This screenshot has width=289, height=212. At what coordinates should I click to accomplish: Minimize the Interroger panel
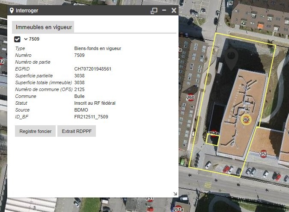[x=164, y=10]
